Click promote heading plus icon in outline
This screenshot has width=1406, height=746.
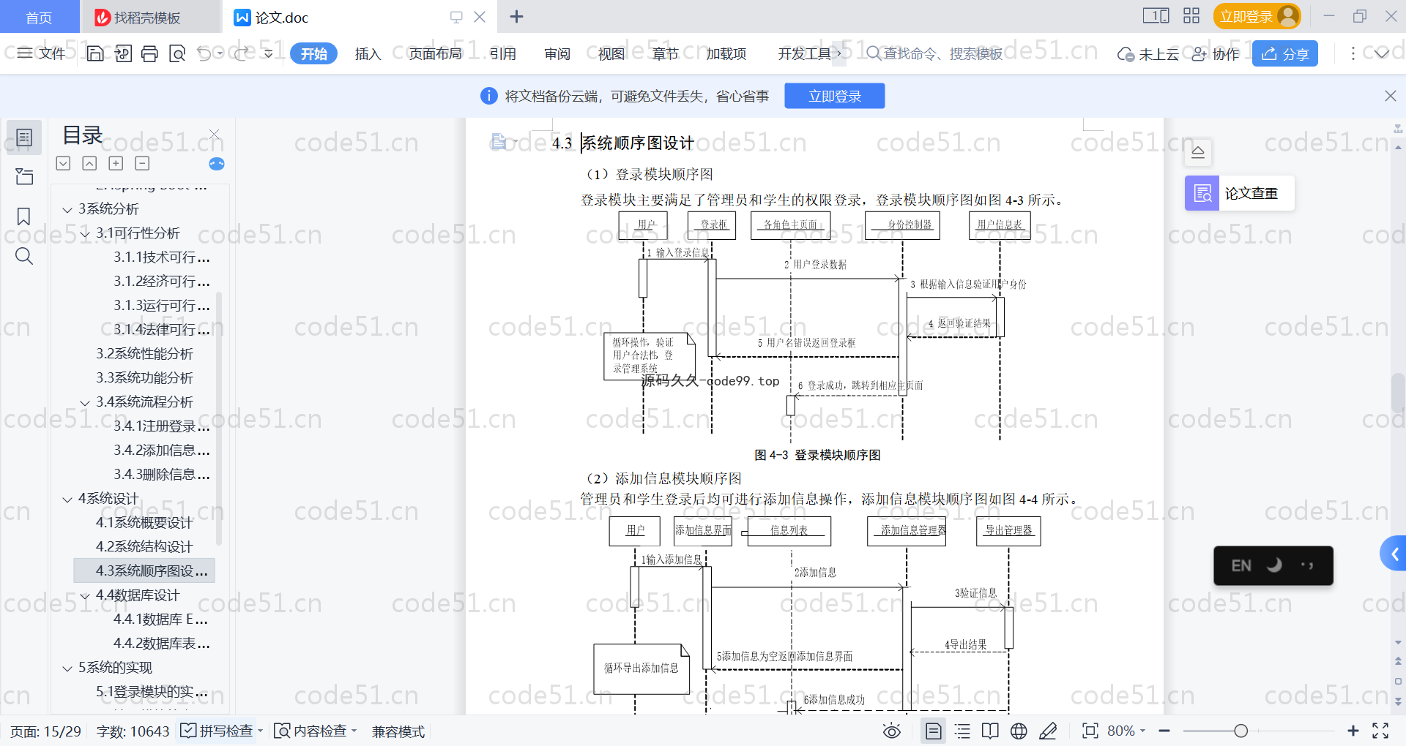click(116, 163)
